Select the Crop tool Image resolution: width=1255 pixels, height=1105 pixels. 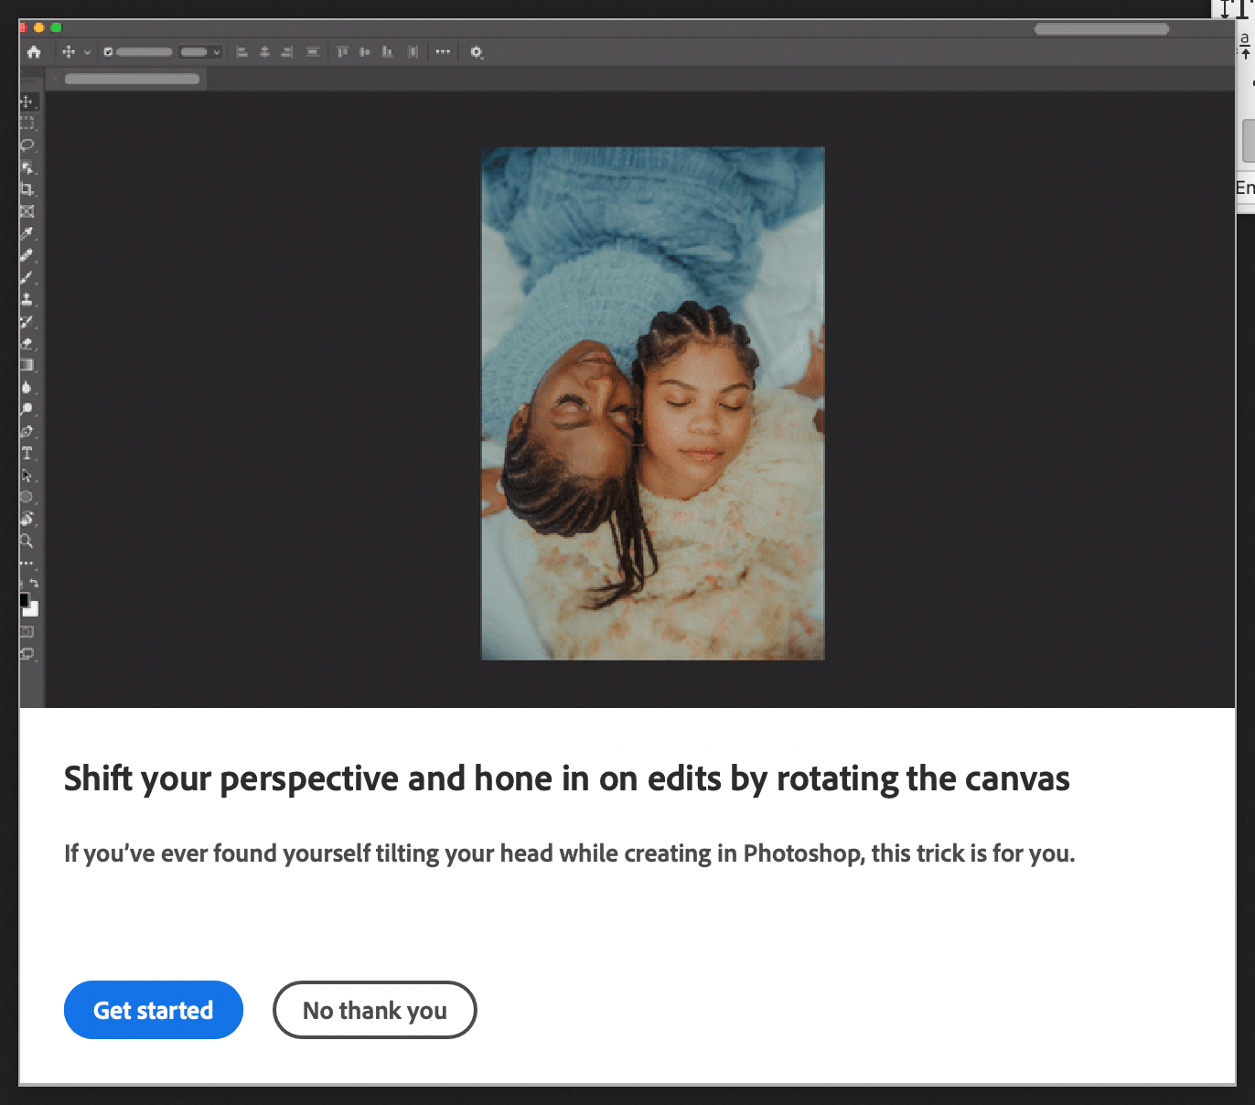pos(27,189)
